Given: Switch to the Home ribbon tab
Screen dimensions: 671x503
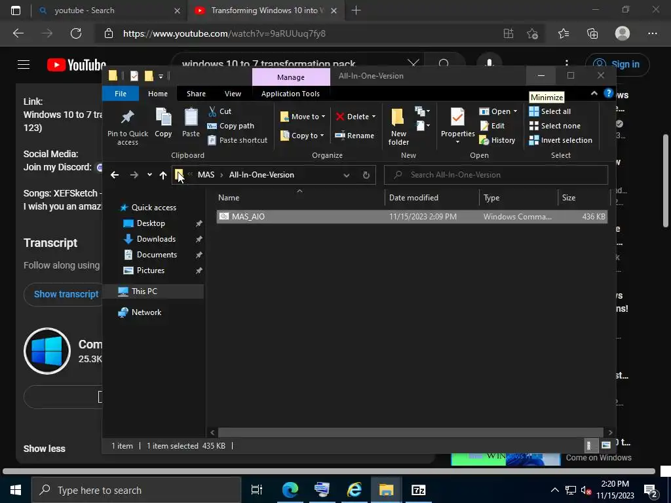Looking at the screenshot, I should coord(158,94).
